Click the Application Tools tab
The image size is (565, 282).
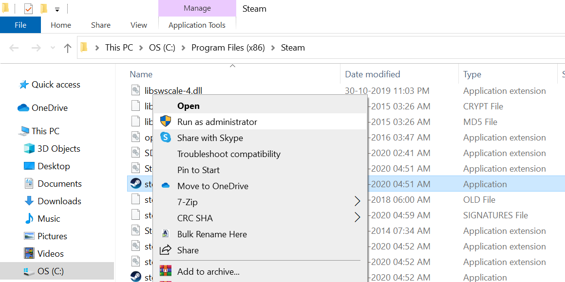(197, 25)
